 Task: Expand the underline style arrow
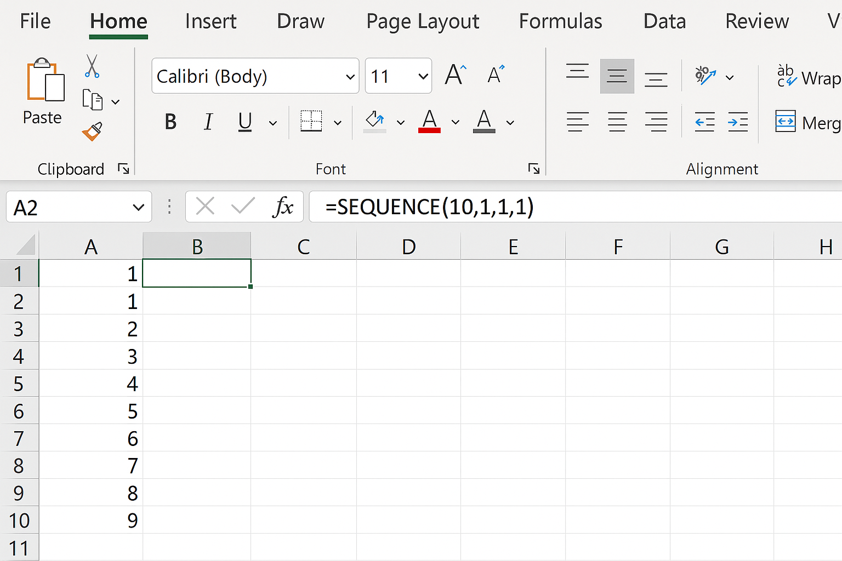(x=272, y=123)
